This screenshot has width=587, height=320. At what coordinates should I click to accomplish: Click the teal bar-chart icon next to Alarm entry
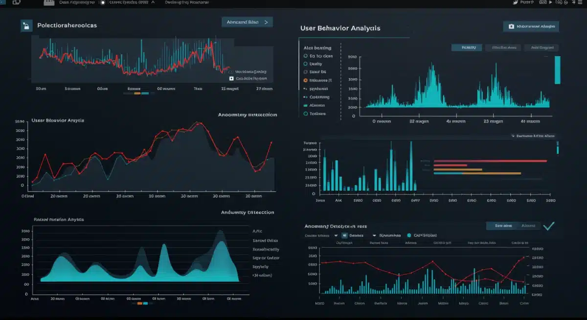pos(305,105)
